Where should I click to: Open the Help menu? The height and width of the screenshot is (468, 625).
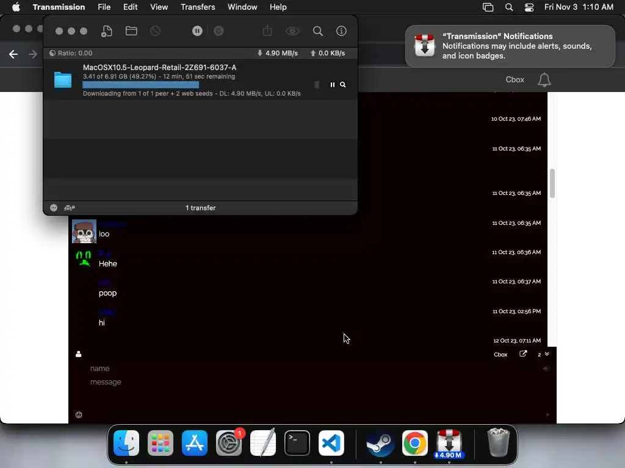278,7
